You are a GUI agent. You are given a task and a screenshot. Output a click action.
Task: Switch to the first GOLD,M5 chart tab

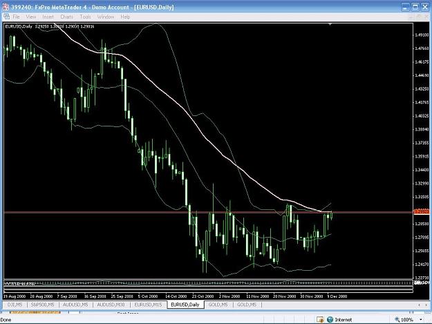(218, 305)
